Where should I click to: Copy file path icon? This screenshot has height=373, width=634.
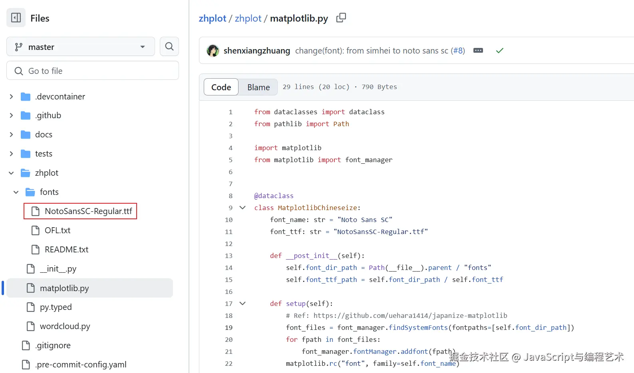(x=341, y=18)
